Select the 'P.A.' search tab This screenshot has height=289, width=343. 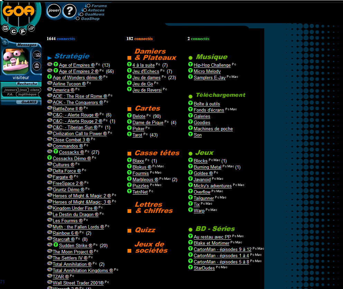click(10, 94)
